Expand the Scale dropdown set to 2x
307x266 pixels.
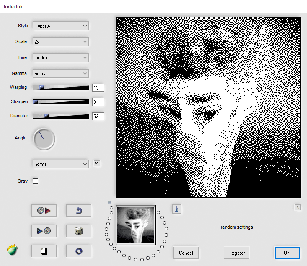61,42
